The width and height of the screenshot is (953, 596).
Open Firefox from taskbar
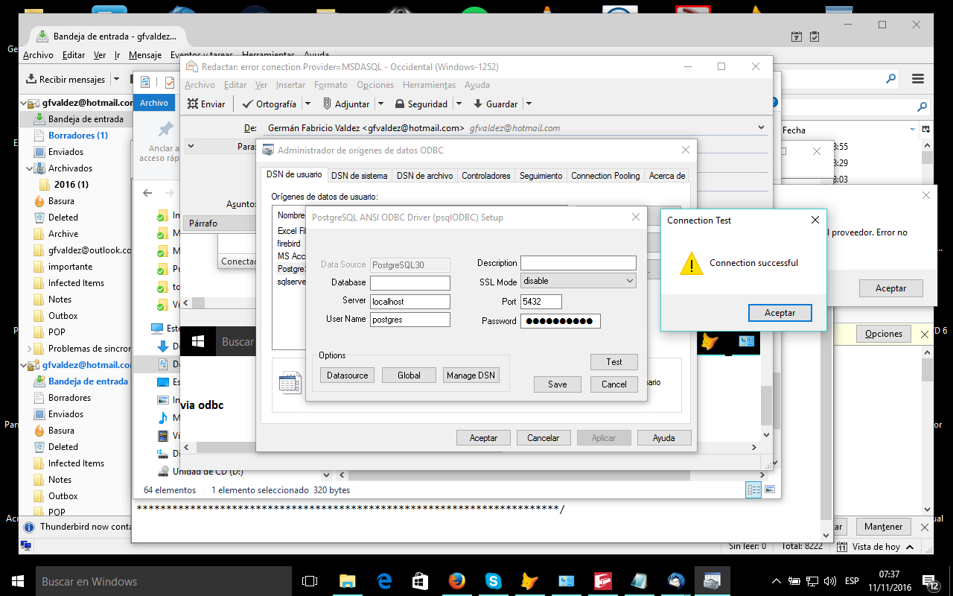[x=456, y=581]
